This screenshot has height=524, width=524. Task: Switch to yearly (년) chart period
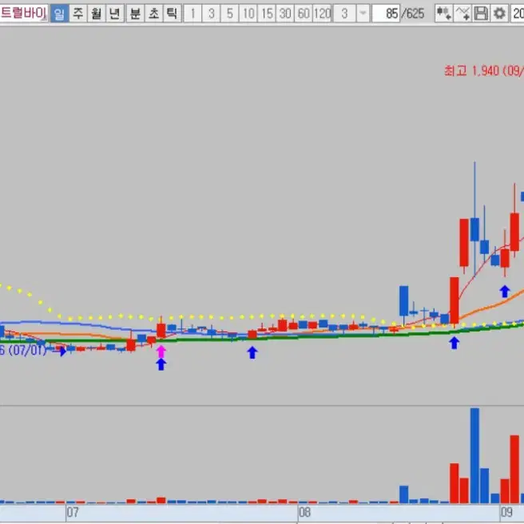pos(115,14)
